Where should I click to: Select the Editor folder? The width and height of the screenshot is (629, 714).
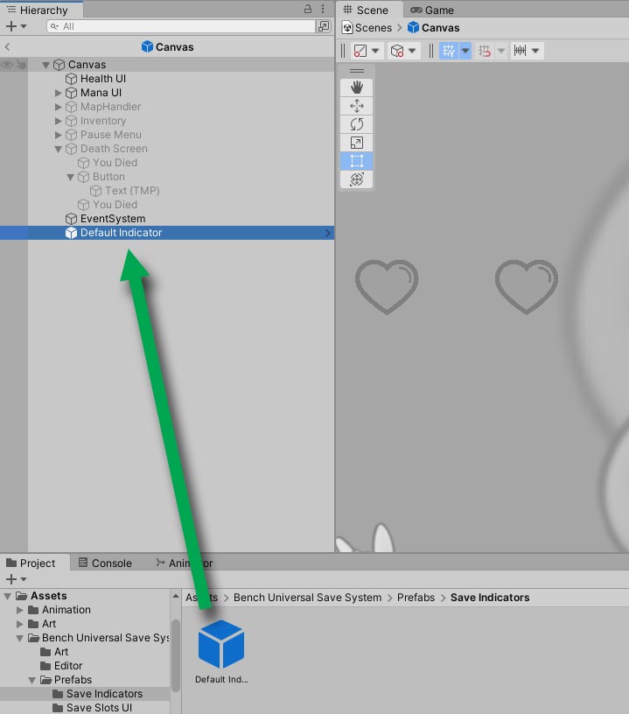click(x=61, y=666)
